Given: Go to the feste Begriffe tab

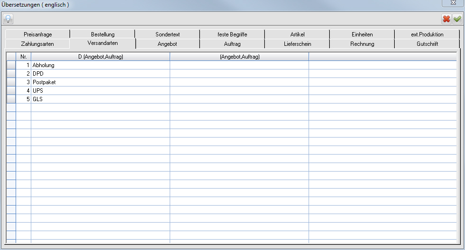Looking at the screenshot, I should pos(232,34).
